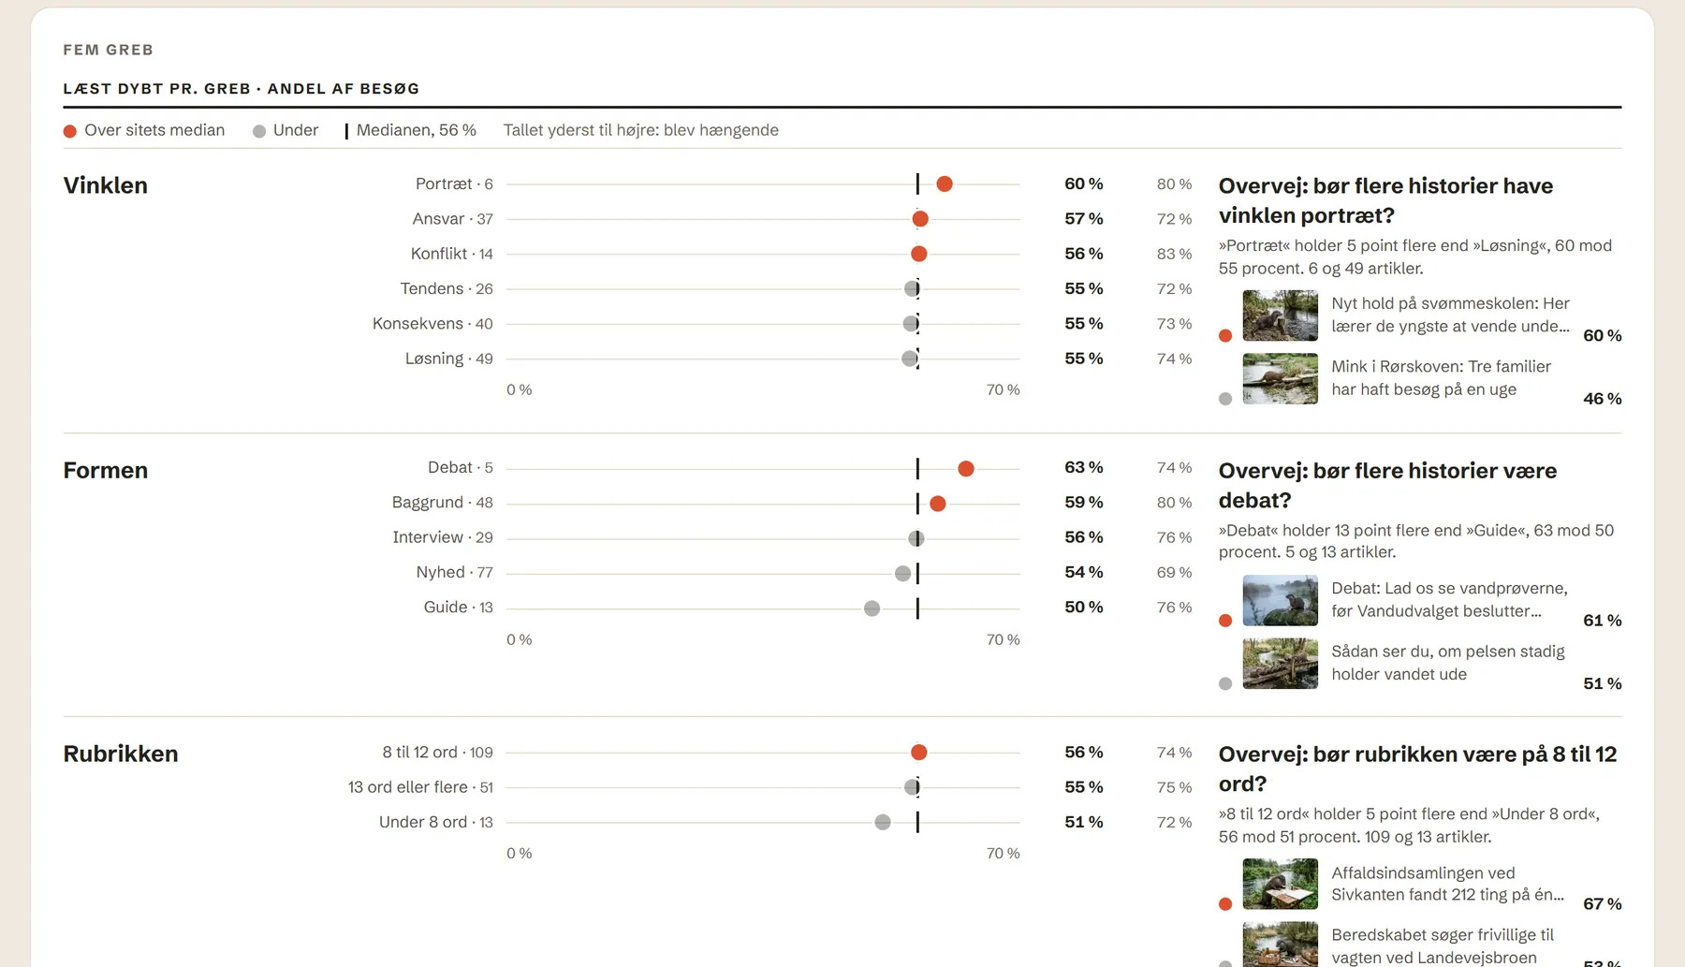
Task: Open article "Nyt hold på svømmeskolen: Her lærer de yngste"
Action: click(x=1450, y=315)
